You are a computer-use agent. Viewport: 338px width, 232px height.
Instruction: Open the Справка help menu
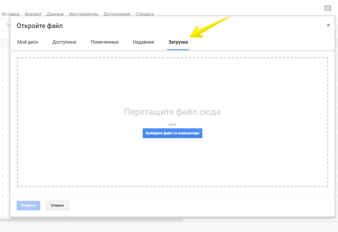pyautogui.click(x=145, y=14)
